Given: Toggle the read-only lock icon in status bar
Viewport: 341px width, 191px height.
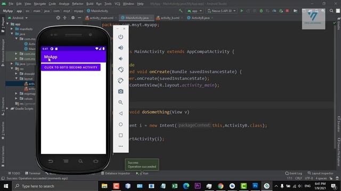Looking at the screenshot, I should [331, 178].
